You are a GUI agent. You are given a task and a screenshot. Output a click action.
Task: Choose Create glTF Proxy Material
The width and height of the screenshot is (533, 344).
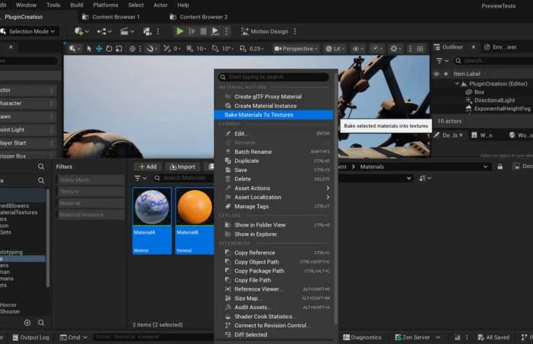coord(274,97)
